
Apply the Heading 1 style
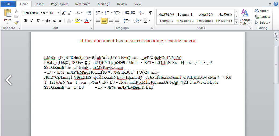(x=185, y=17)
